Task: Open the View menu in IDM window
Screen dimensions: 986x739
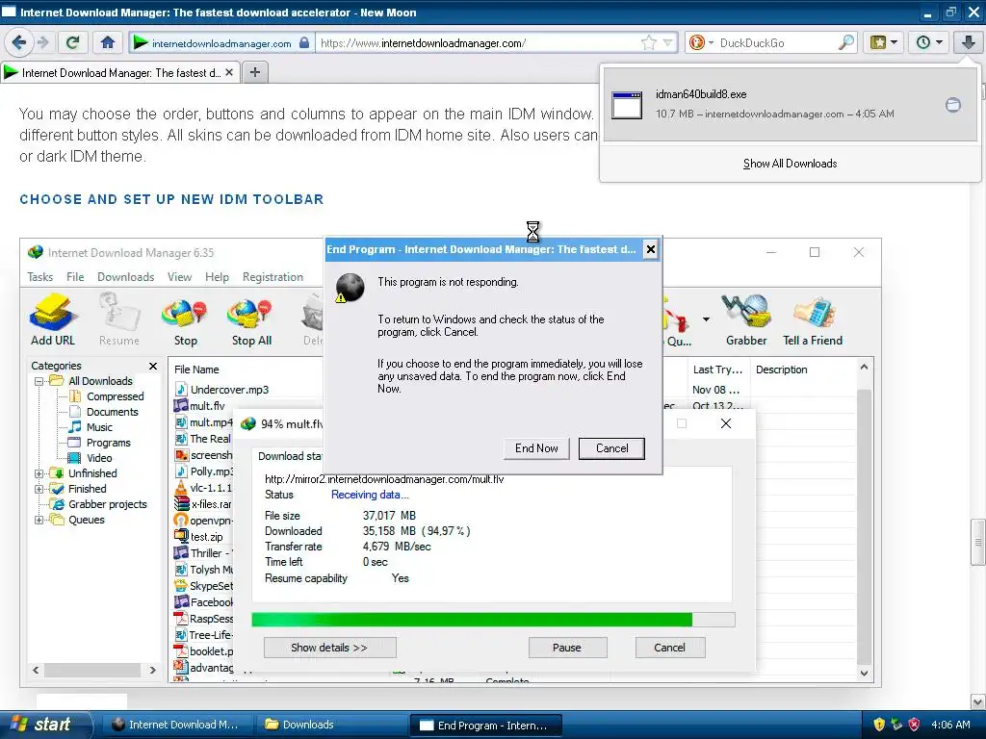Action: tap(179, 277)
